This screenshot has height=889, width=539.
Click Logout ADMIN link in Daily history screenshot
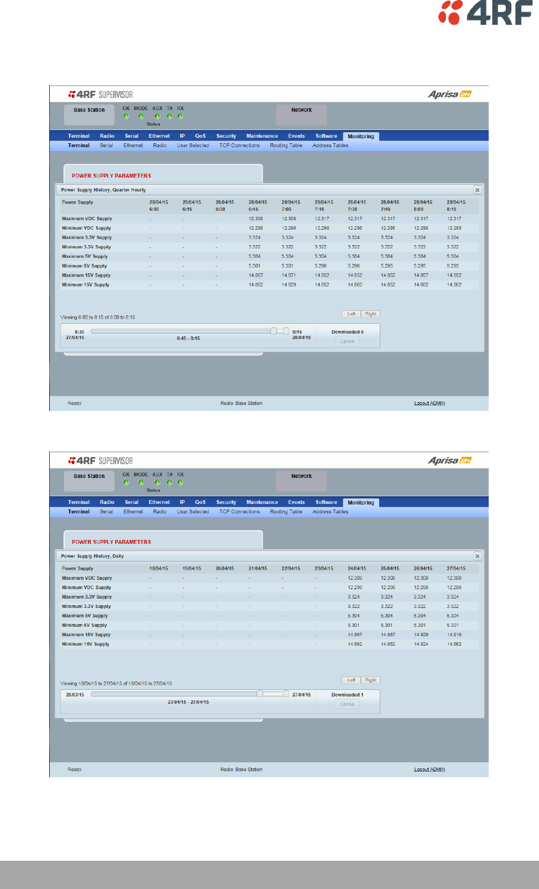[x=430, y=770]
